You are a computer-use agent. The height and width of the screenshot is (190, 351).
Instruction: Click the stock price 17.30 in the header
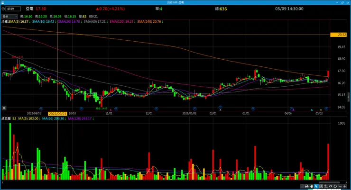[x=41, y=9]
